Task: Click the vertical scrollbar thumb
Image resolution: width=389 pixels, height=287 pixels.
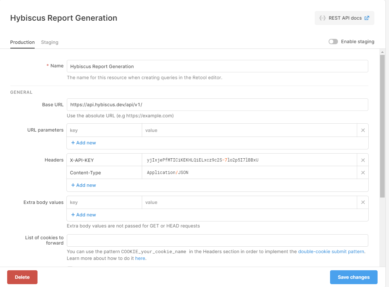Action: pos(382,126)
